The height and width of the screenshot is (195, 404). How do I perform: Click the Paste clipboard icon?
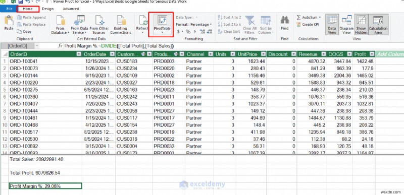click(9, 21)
